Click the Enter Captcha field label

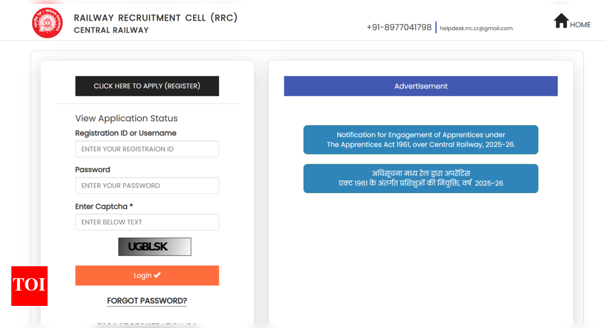pos(104,207)
